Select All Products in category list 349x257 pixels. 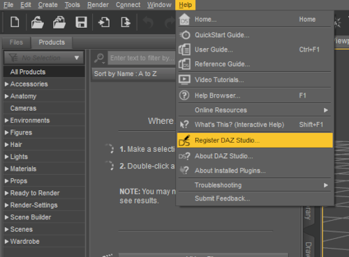(44, 72)
